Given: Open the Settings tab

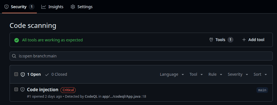Looking at the screenshot, I should click(82, 7).
